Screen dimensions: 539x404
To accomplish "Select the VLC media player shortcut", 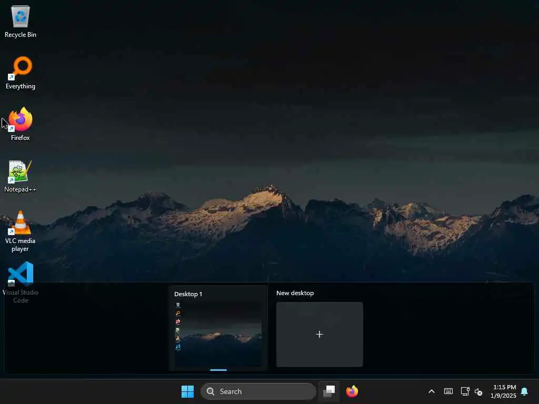I will point(21,231).
